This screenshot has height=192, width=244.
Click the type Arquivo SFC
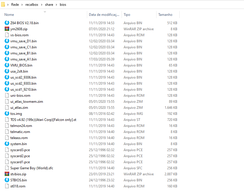pyautogui.click(x=133, y=168)
